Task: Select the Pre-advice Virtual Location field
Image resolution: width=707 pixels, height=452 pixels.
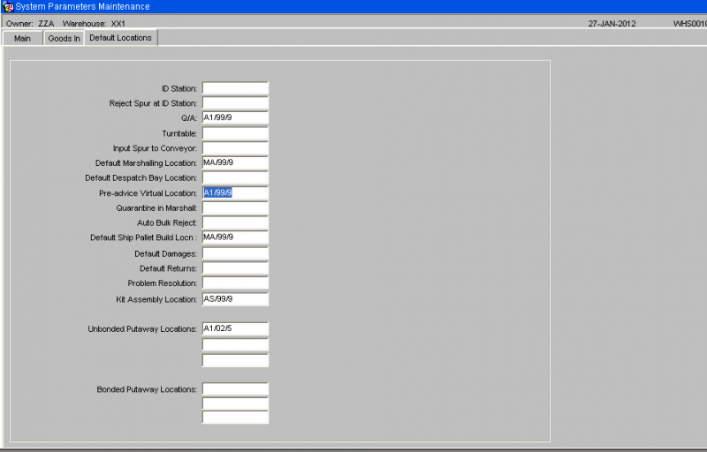Action: 235,192
